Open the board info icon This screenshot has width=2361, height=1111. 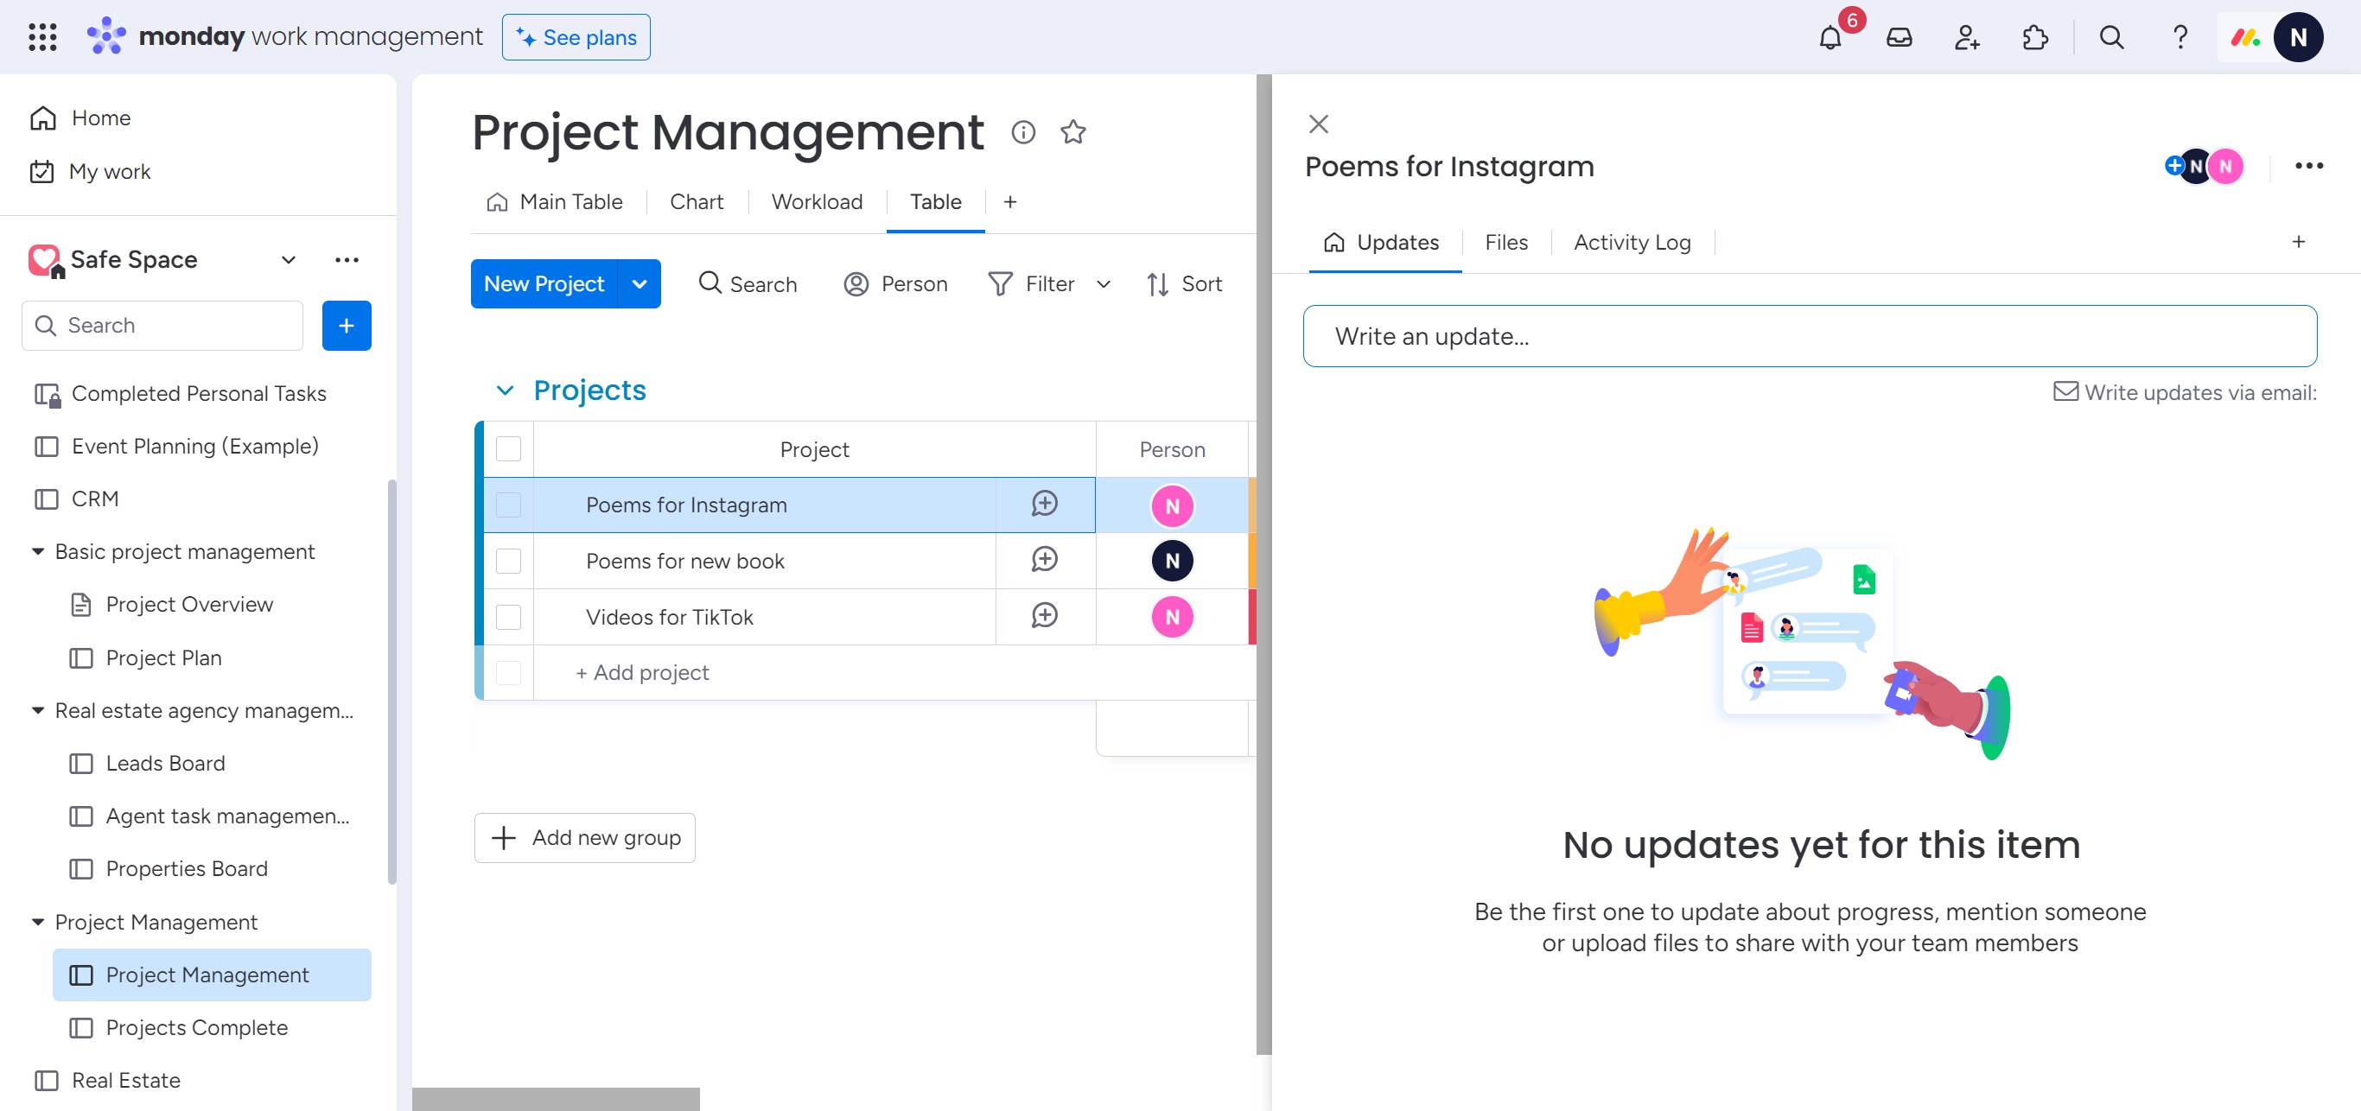pyautogui.click(x=1023, y=133)
